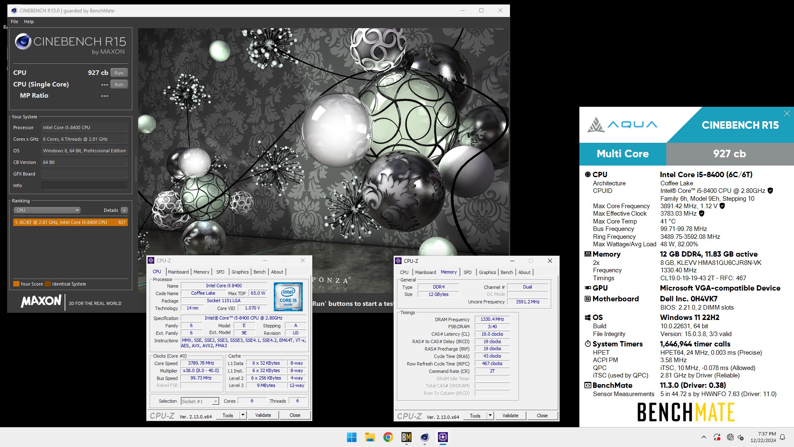
Task: Click the GPU icon in BenchMate panel
Action: (588, 288)
